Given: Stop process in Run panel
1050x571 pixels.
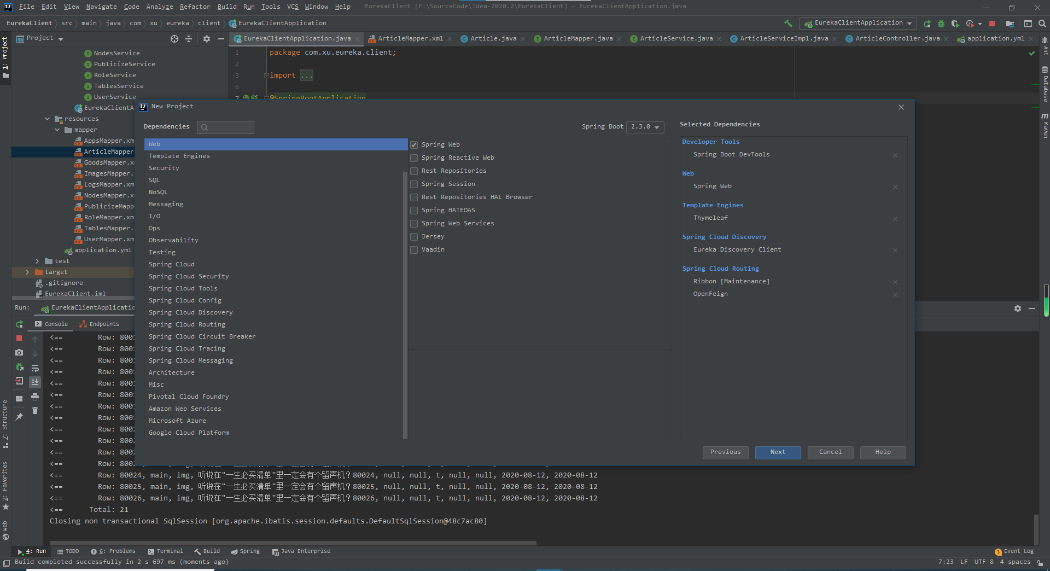Looking at the screenshot, I should point(19,339).
